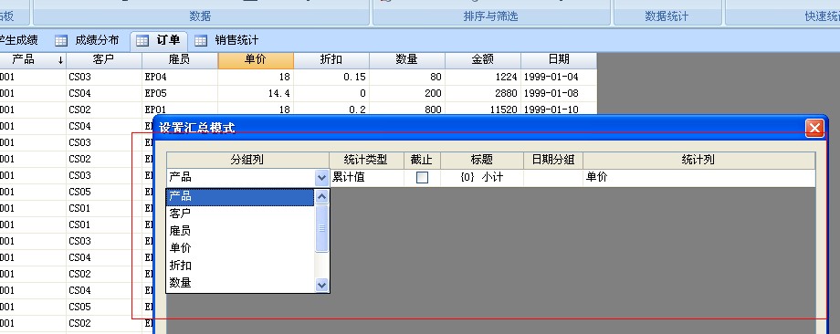Expand the 分组列 combo box arrow
The height and width of the screenshot is (334, 840).
[321, 177]
